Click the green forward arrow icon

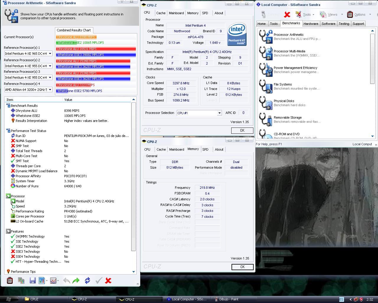point(76,281)
